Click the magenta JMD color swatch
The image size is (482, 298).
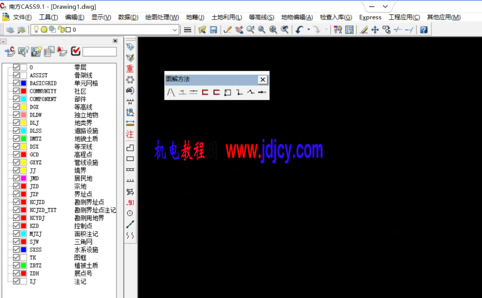[x=24, y=178]
